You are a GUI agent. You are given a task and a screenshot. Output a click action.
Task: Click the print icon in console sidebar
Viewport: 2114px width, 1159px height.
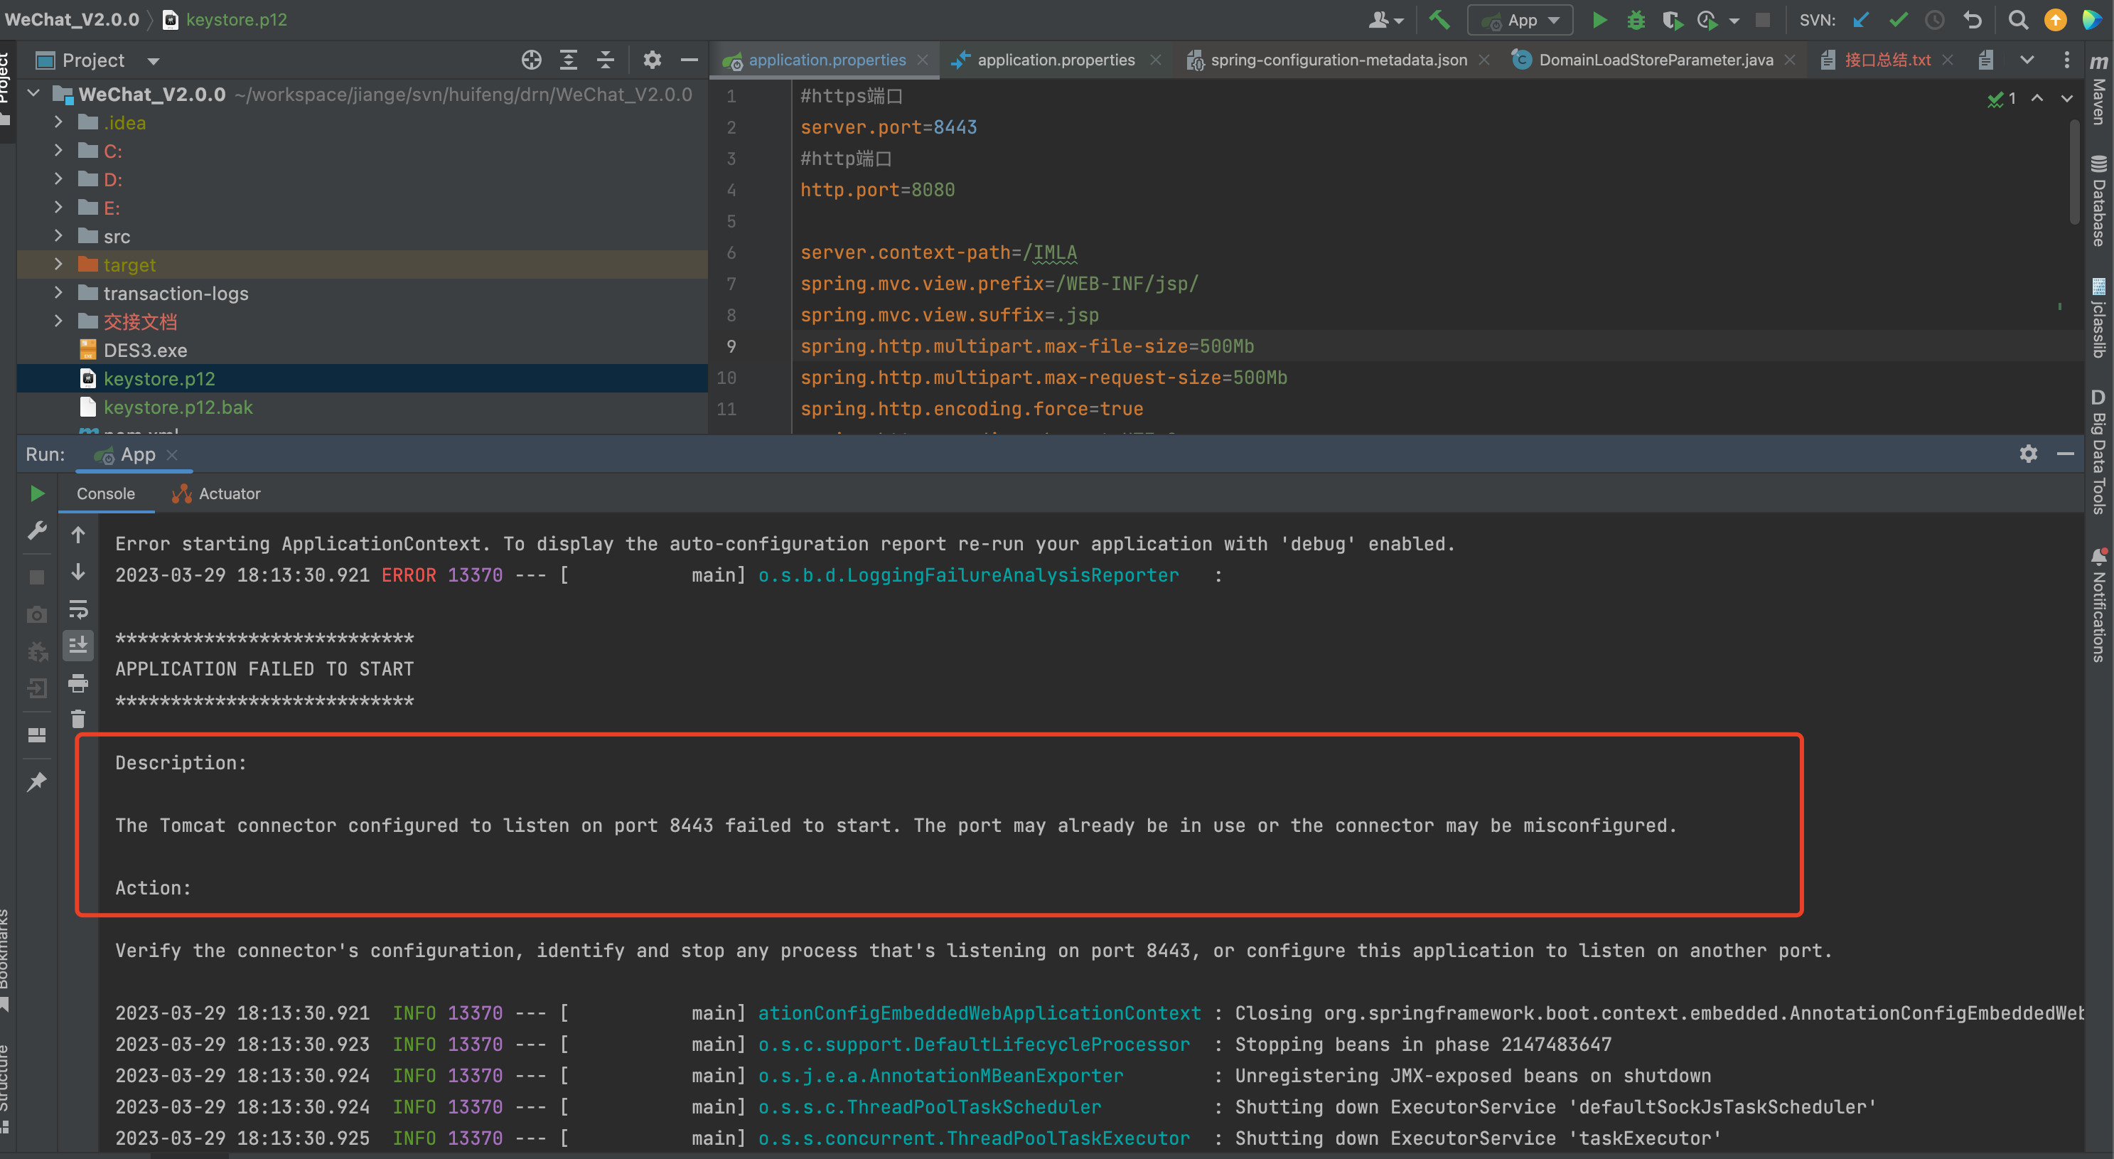78,683
